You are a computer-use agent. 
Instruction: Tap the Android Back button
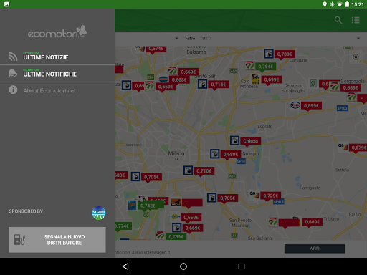pos(125,266)
